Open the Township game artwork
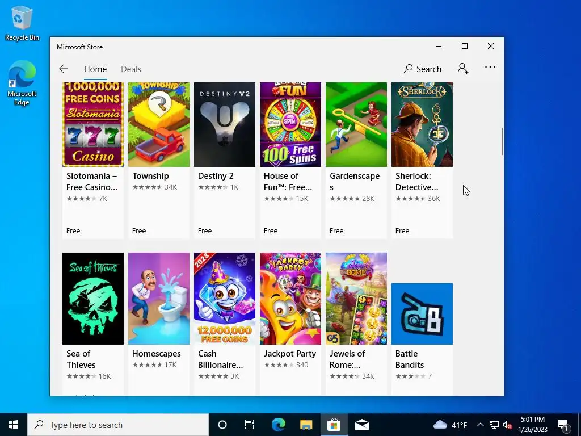Viewport: 581px width, 436px height. (159, 124)
